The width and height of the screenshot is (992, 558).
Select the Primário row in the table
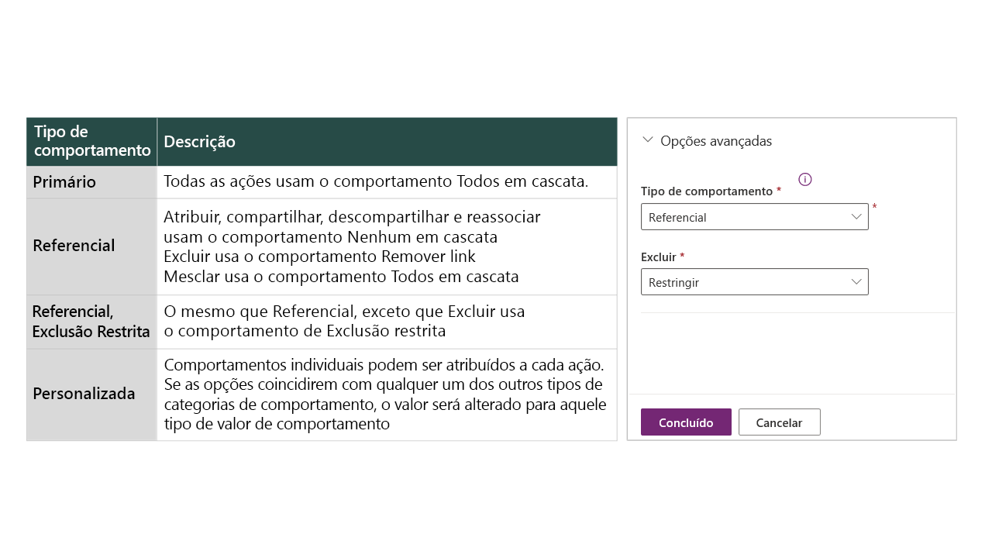64,181
